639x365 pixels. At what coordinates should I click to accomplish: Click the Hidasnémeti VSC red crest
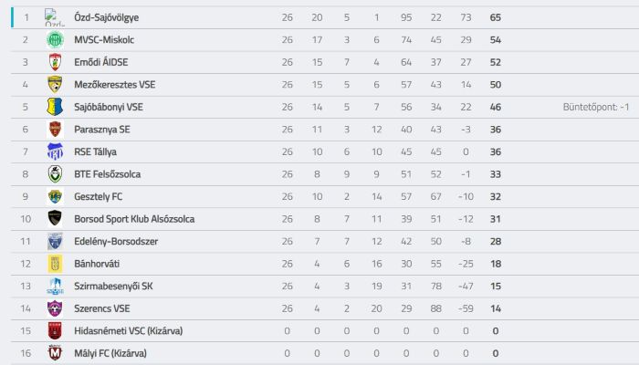click(55, 330)
